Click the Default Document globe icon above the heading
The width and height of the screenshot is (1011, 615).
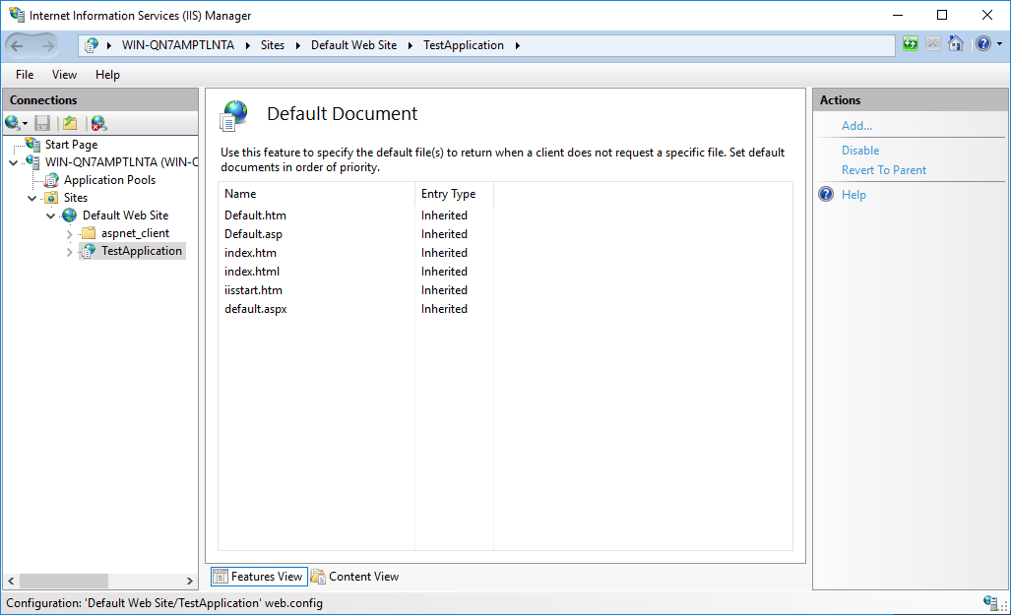point(233,113)
